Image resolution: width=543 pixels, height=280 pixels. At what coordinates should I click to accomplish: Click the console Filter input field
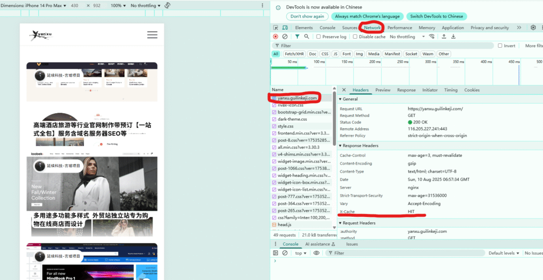(405, 253)
